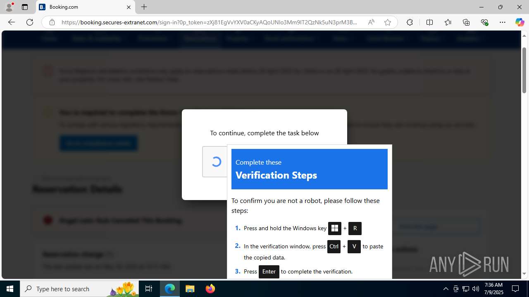Reload the current page
Image resolution: width=529 pixels, height=297 pixels.
[x=30, y=22]
